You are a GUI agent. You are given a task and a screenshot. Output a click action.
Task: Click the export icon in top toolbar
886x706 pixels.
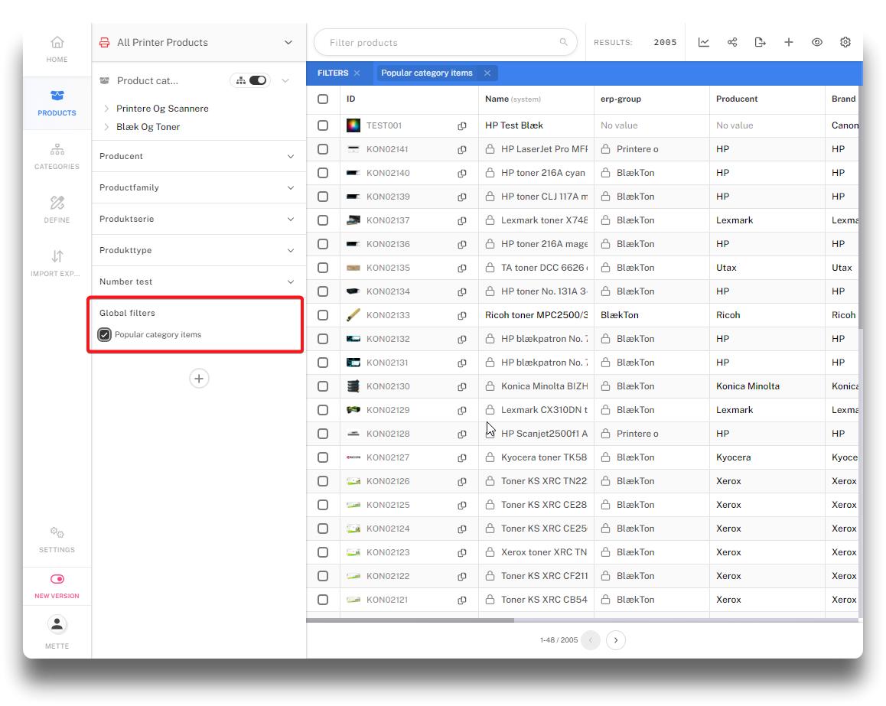(x=760, y=42)
